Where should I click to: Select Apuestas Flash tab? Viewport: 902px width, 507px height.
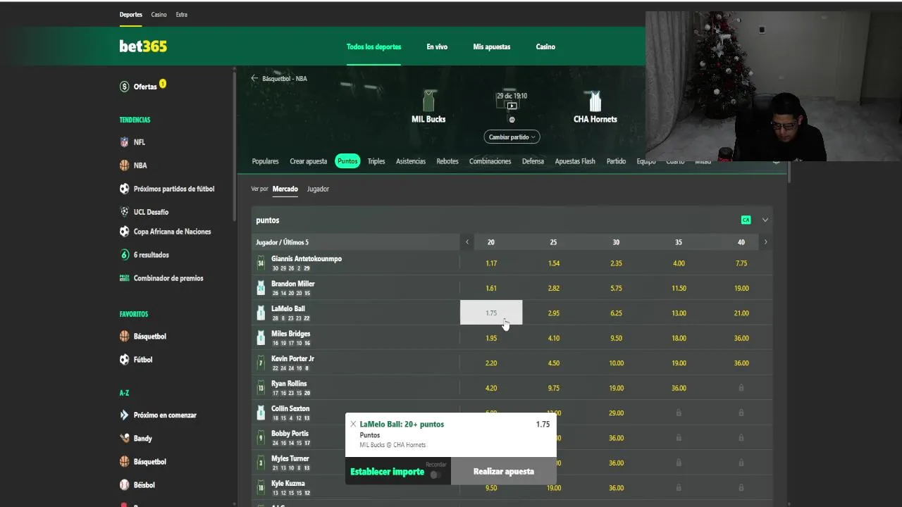575,161
